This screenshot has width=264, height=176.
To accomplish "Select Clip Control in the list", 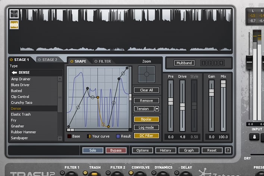I will (x=34, y=97).
